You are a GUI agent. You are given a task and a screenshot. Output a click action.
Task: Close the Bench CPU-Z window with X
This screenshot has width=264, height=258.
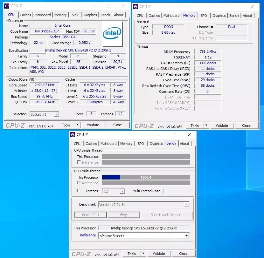[x=189, y=135]
